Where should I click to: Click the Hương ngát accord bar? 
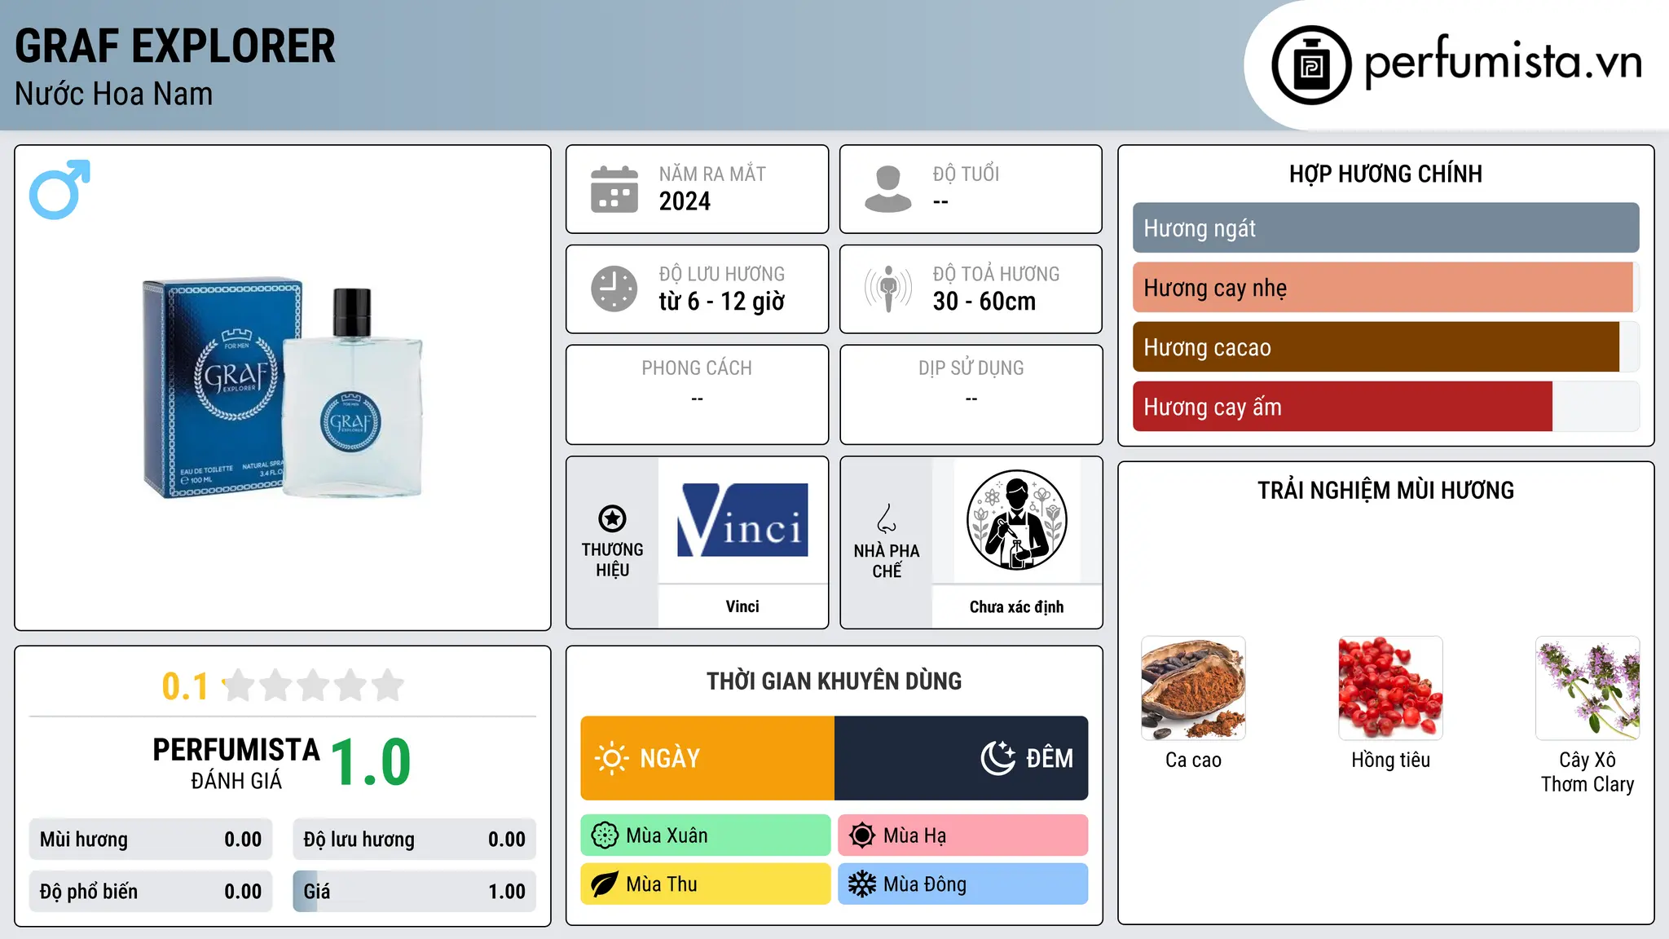tap(1385, 228)
